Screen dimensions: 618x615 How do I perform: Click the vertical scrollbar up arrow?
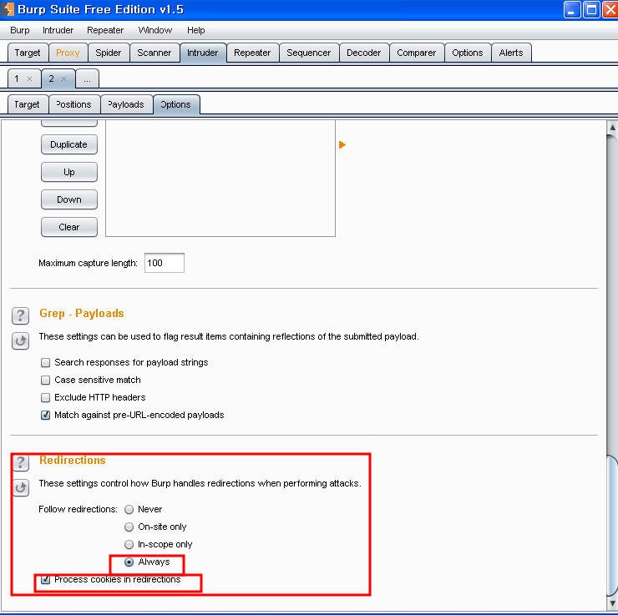pyautogui.click(x=611, y=127)
